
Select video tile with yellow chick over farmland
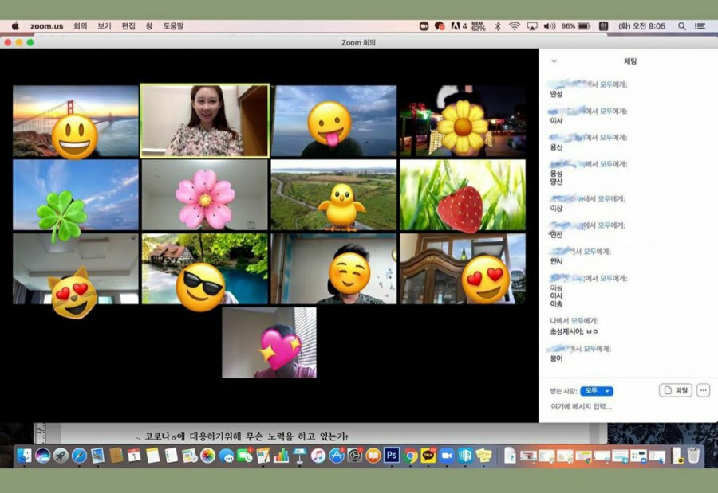[333, 195]
